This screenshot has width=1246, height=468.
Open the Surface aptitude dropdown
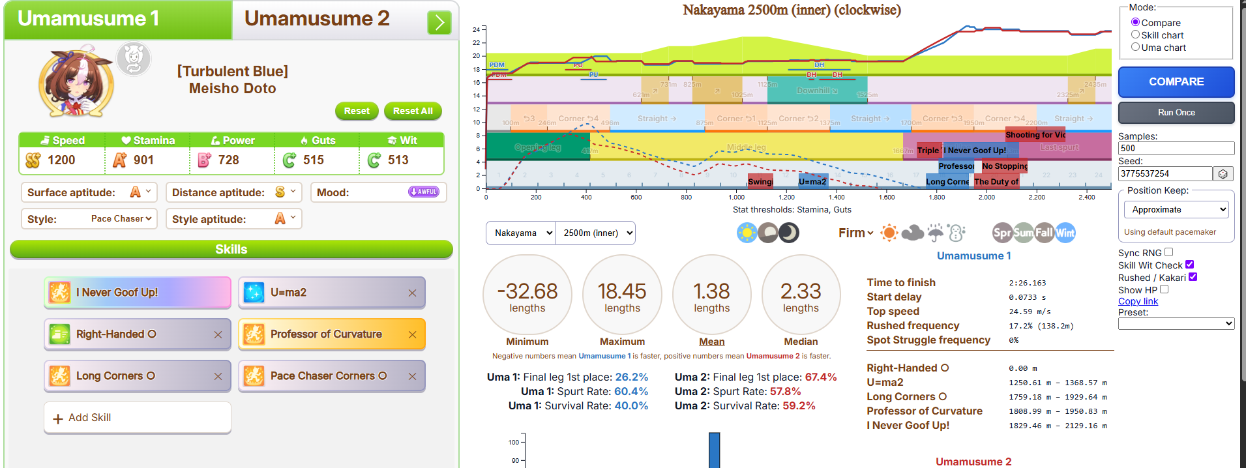(x=141, y=192)
